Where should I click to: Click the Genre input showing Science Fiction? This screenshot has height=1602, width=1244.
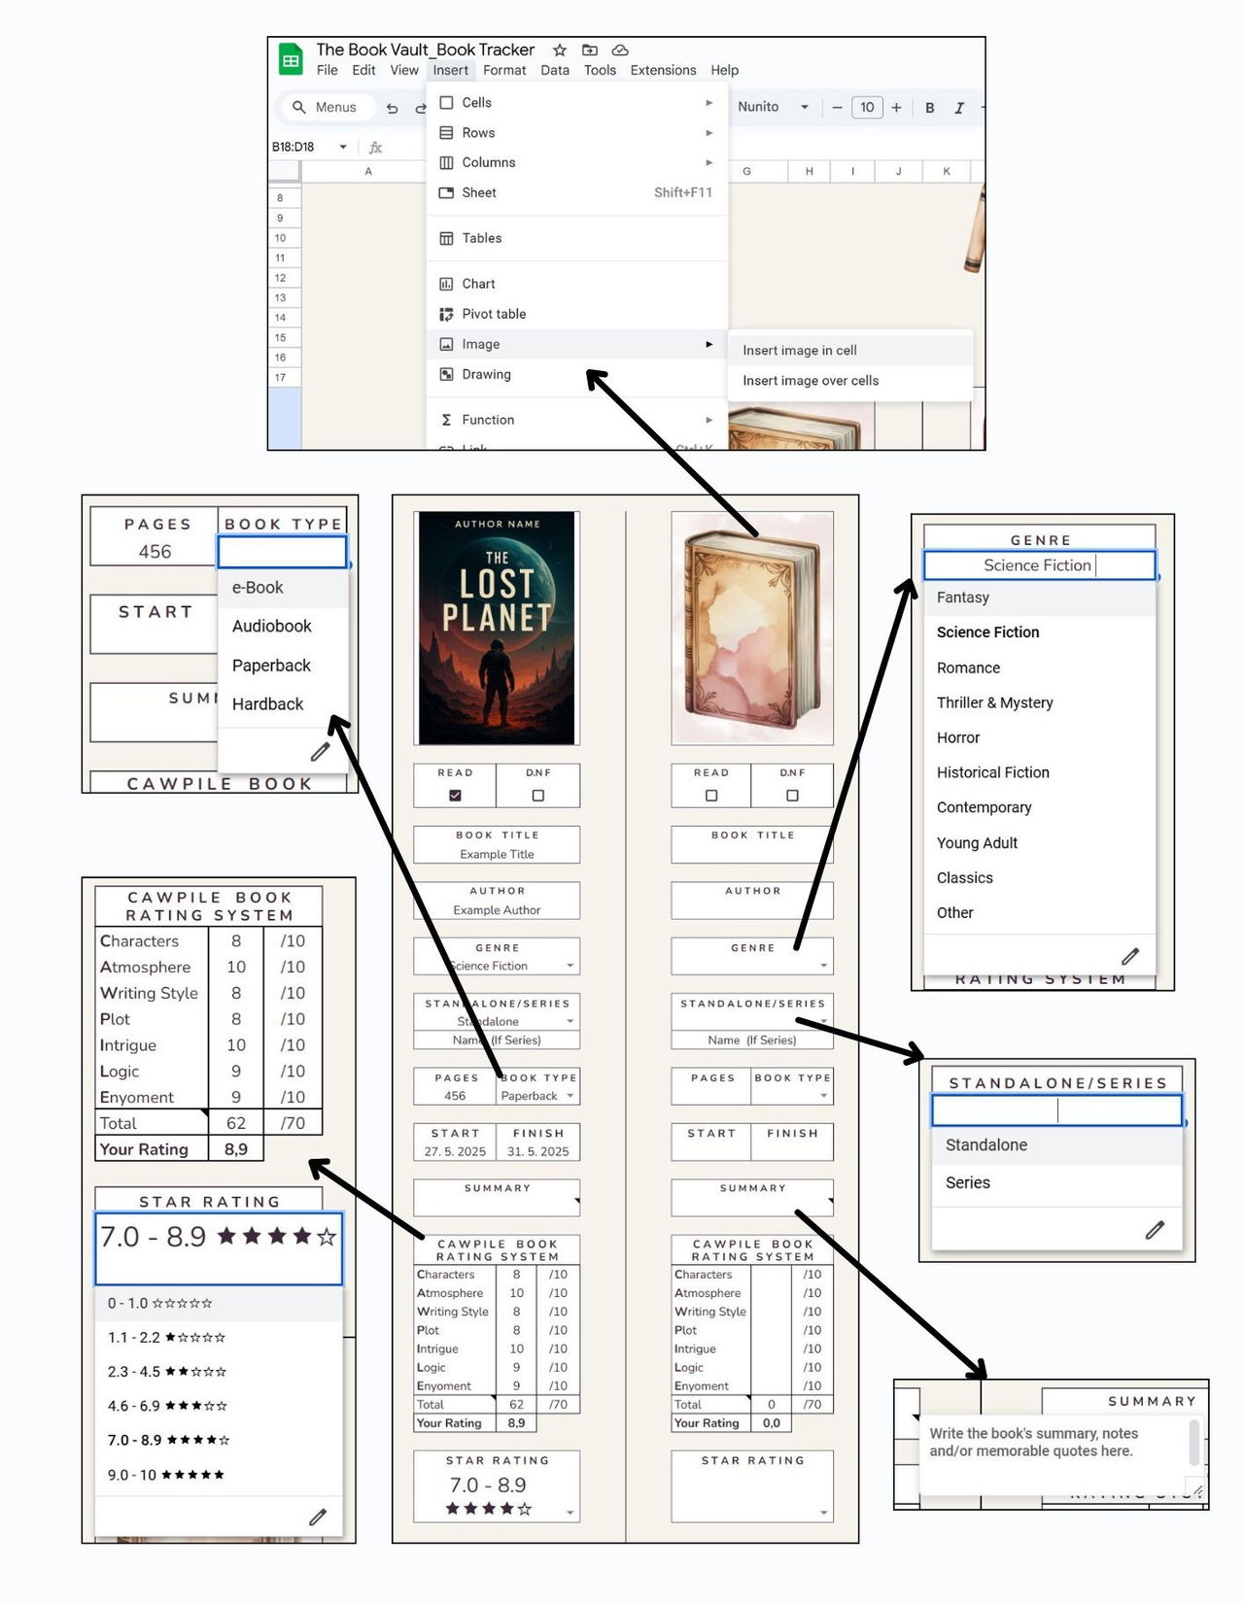click(x=1039, y=565)
